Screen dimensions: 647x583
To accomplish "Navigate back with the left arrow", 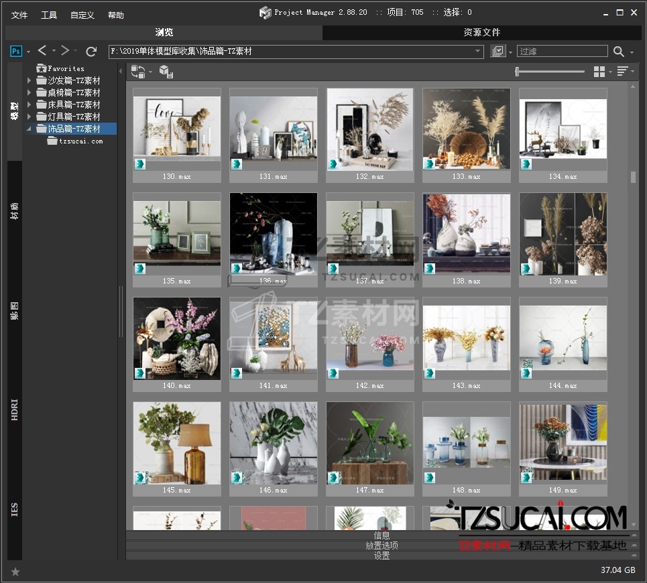I will pos(42,51).
